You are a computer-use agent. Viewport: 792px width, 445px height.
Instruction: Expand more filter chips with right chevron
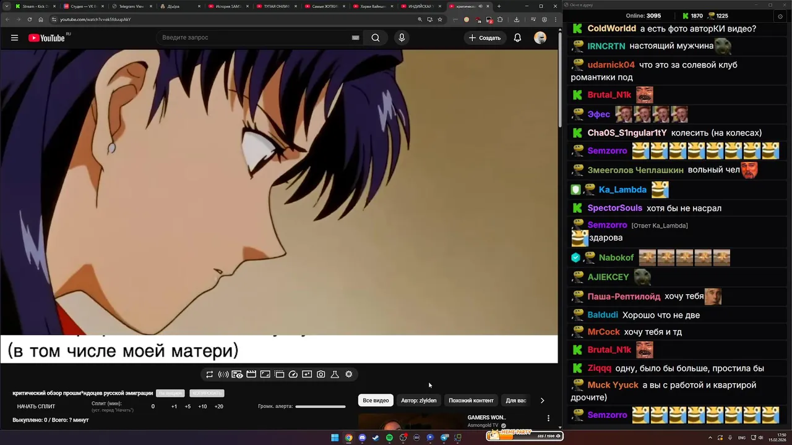click(x=542, y=400)
